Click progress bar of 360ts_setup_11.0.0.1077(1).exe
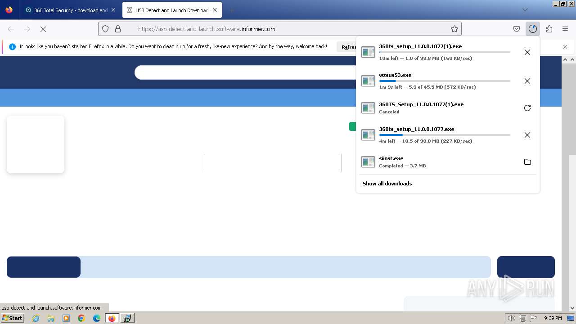Screen dimensions: 576x324 point(445,52)
